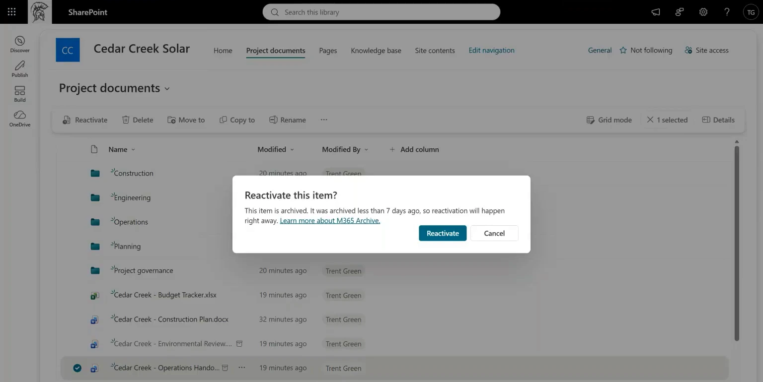Viewport: 763px width, 382px height.
Task: Select the Project documents navigation tab
Action: click(x=276, y=51)
